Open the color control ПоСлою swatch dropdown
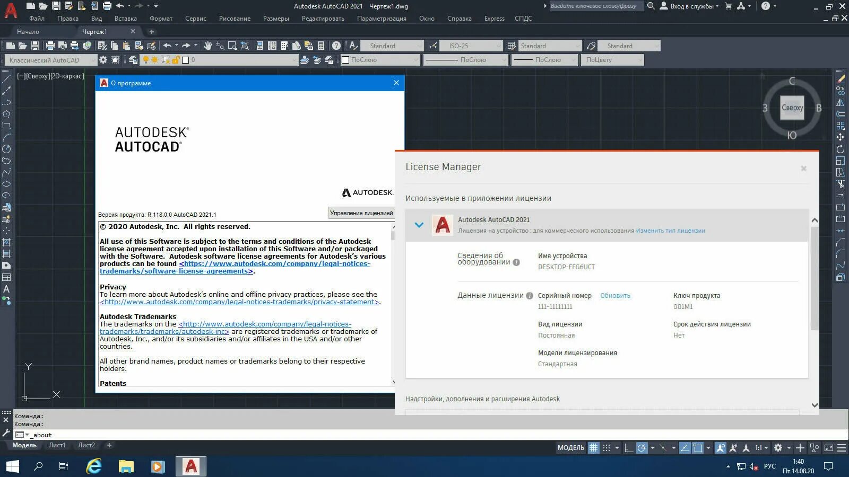 click(x=380, y=60)
